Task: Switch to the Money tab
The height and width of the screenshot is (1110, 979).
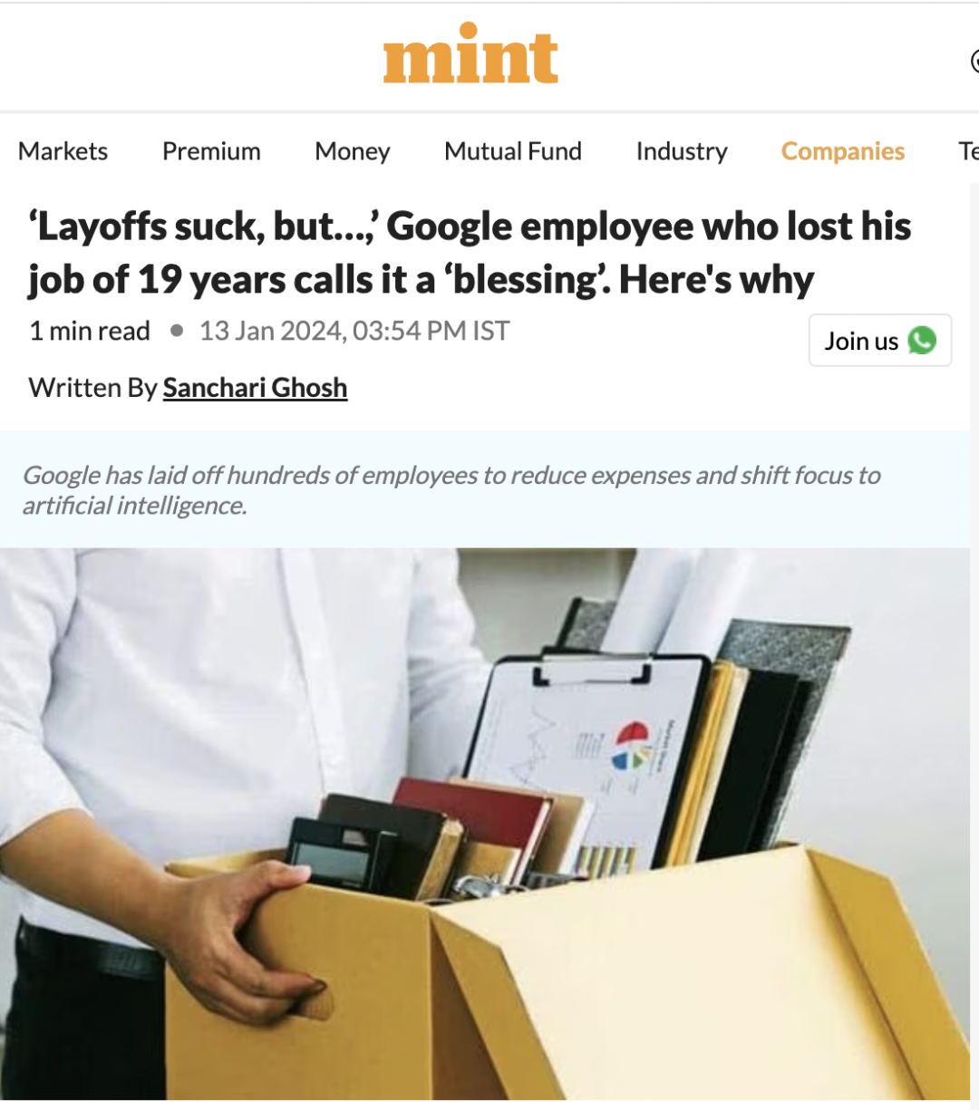Action: point(353,151)
